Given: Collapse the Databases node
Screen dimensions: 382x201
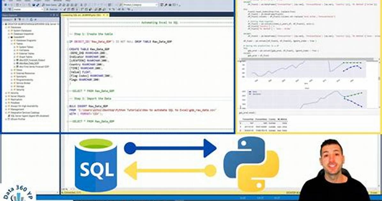Looking at the screenshot, I should tap(6, 27).
